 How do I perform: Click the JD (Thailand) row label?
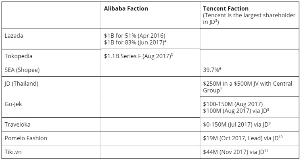[x=21, y=84]
